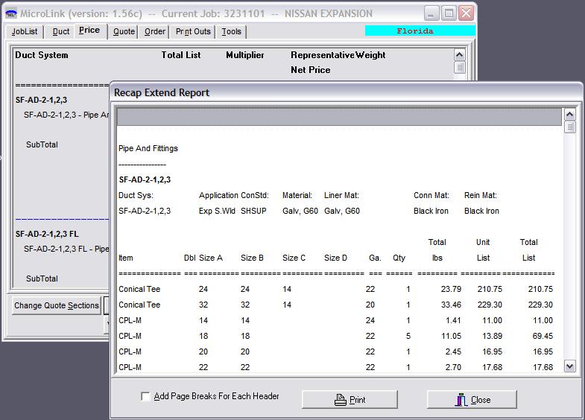This screenshot has height=420, width=585.
Task: Open the Quote tab
Action: (124, 32)
